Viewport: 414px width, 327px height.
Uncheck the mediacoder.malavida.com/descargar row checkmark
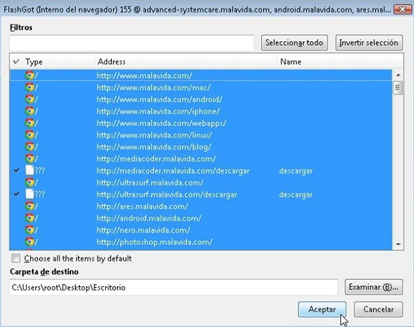click(16, 170)
